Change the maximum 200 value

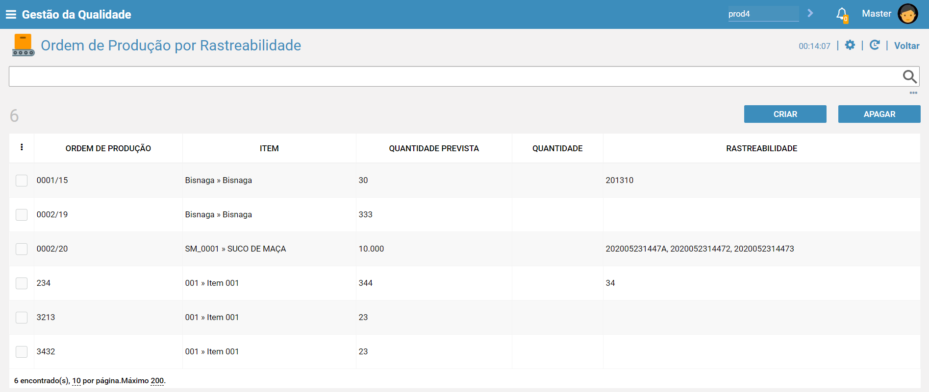(157, 381)
